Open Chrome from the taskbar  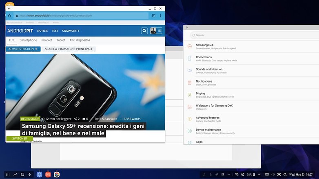(57, 174)
